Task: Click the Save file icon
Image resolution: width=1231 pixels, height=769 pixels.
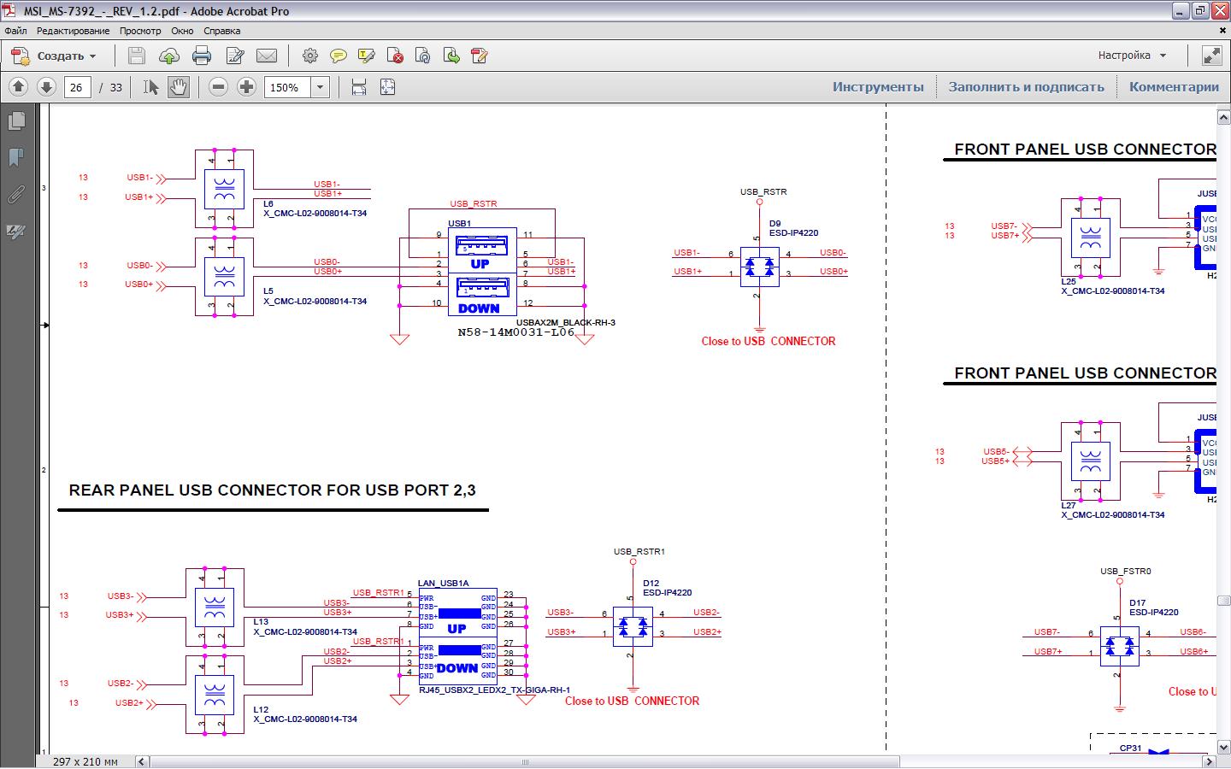Action: pyautogui.click(x=137, y=56)
